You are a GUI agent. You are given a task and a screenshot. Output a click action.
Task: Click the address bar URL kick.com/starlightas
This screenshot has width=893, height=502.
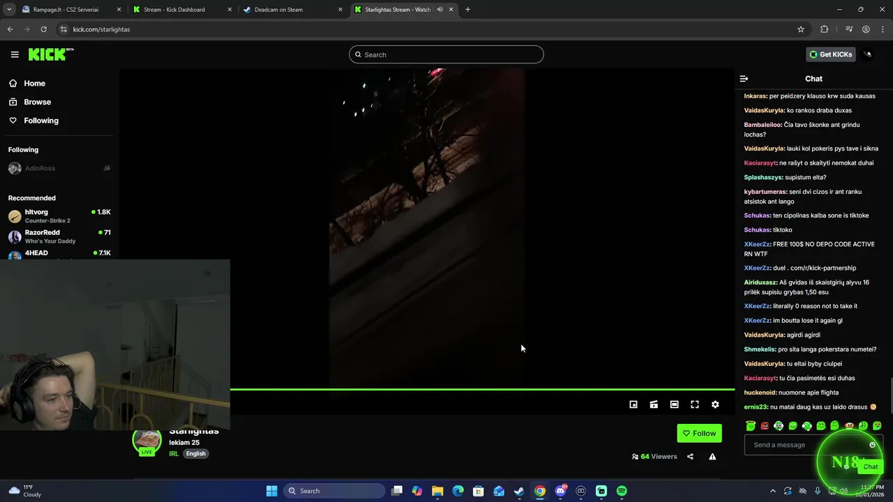coord(101,29)
